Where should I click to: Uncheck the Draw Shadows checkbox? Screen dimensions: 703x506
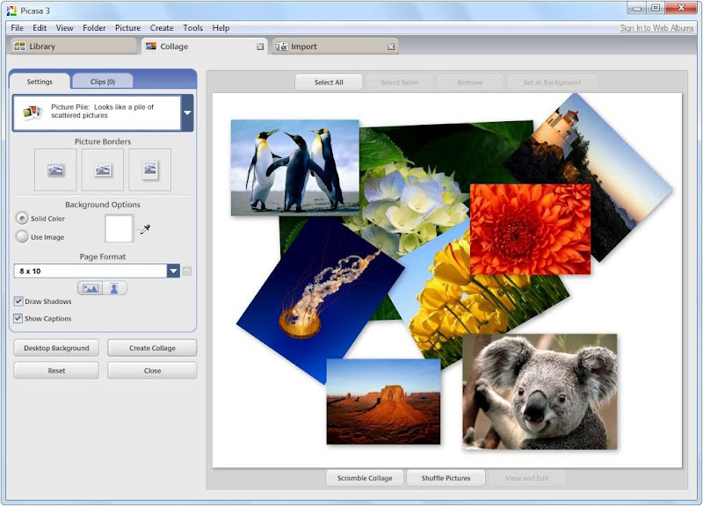[x=18, y=301]
